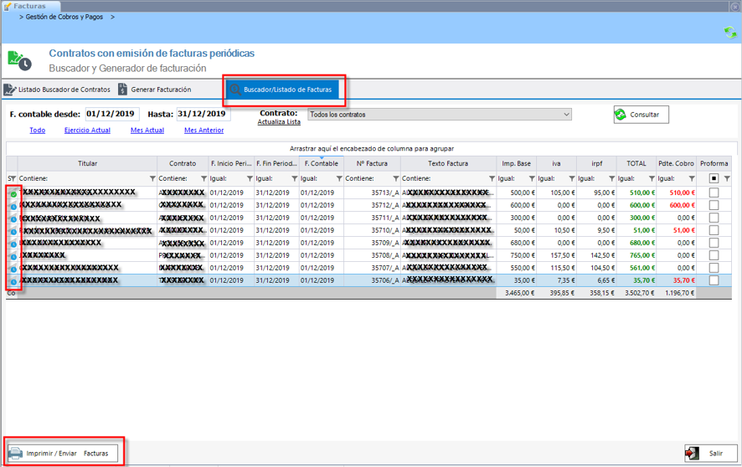Open the Nº Factura filter funnel
This screenshot has height=467, width=742.
point(395,178)
